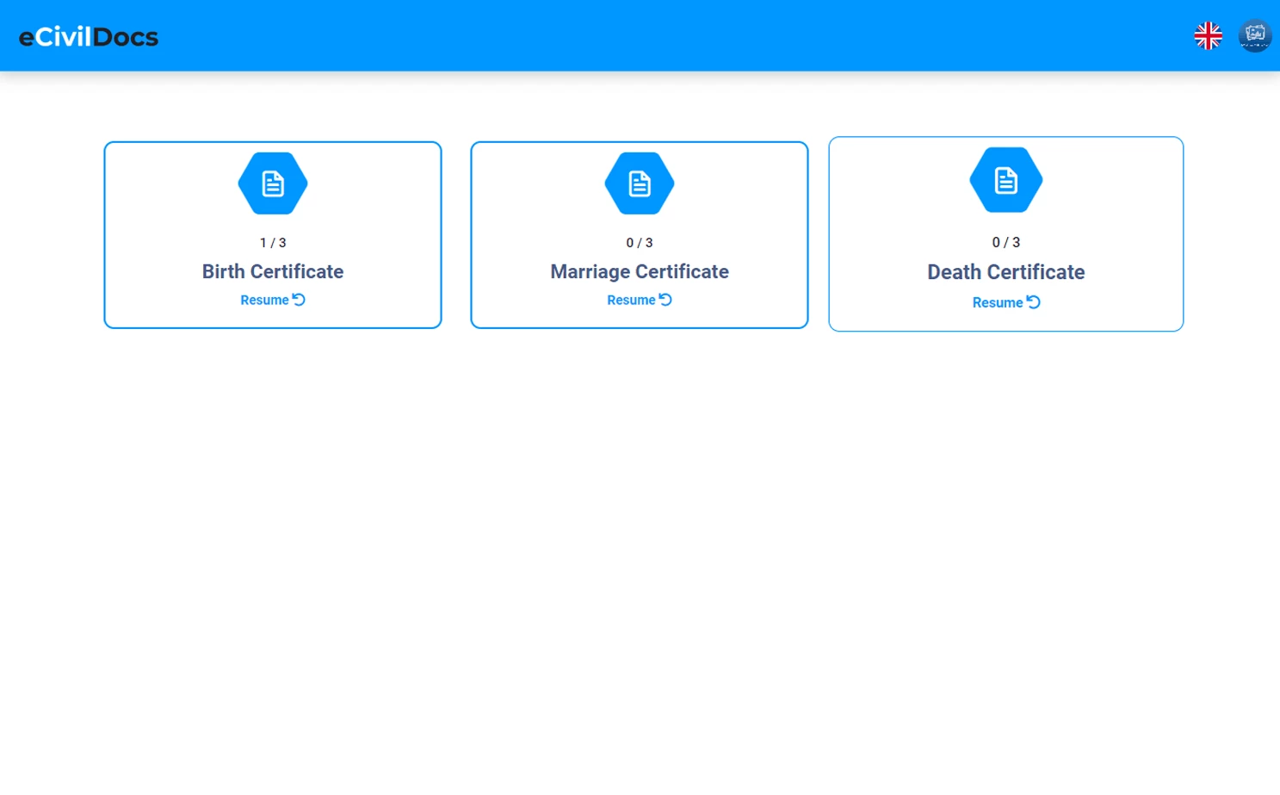Click the restart icon beside Marriage Certificate Resume

pyautogui.click(x=665, y=300)
